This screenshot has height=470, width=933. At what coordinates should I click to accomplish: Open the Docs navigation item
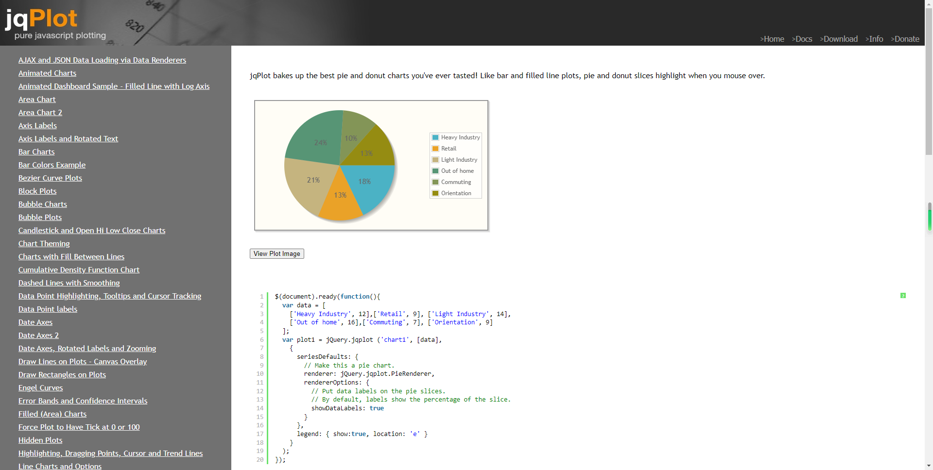click(802, 39)
